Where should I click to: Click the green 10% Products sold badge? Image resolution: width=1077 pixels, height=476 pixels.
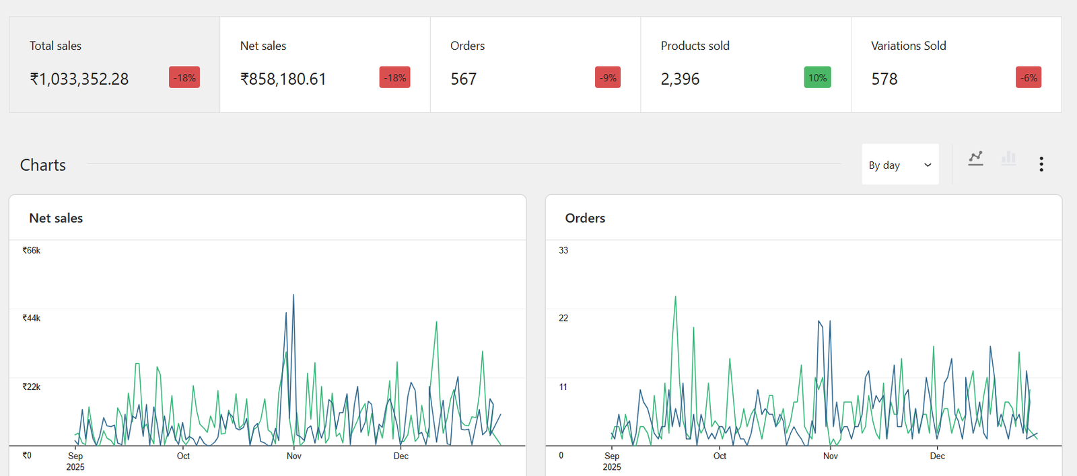point(817,78)
